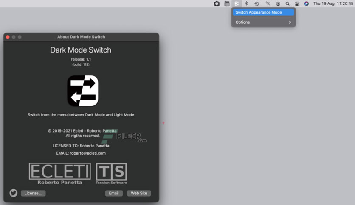Open the gear-shaped menu bar icon
Screen dimensions: 355x205
pyautogui.click(x=217, y=4)
